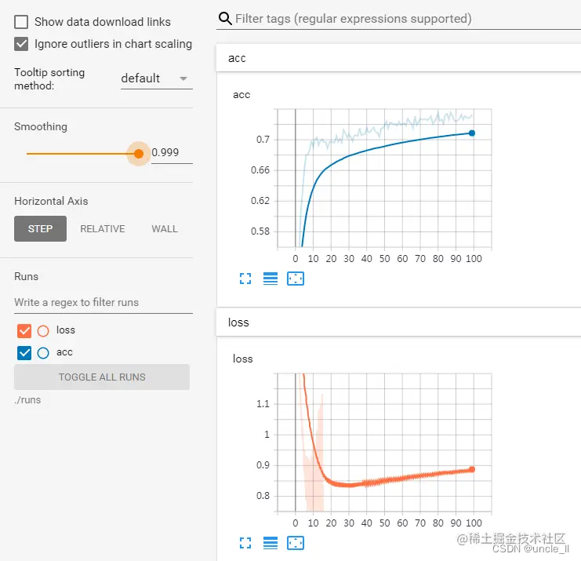Click the TOGGLE ALL RUNS button
Image resolution: width=581 pixels, height=561 pixels.
(102, 377)
